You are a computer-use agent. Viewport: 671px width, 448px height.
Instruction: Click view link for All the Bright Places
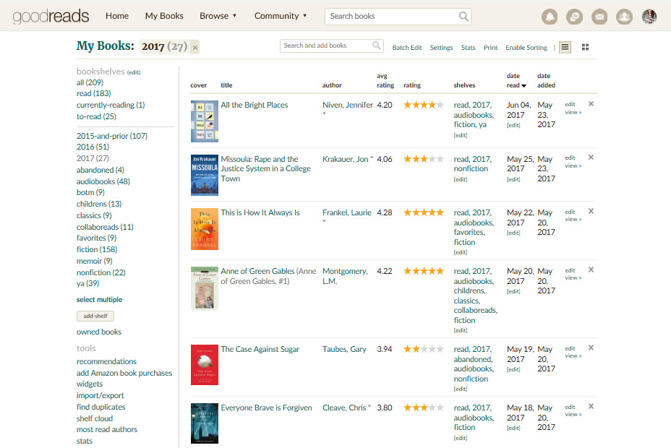pos(573,113)
